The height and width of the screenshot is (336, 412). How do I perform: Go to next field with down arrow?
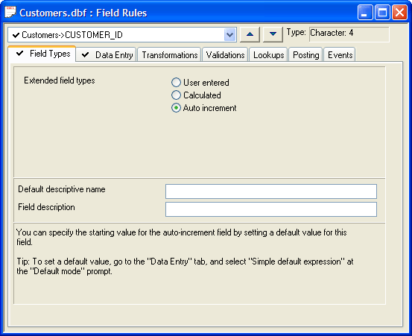click(x=273, y=34)
